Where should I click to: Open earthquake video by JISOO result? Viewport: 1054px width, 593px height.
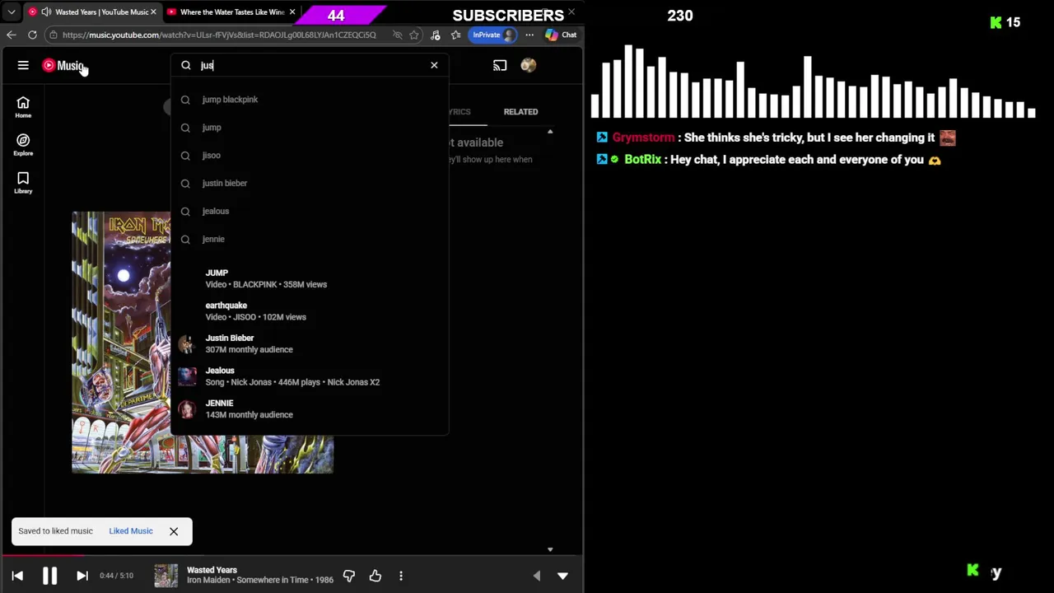pyautogui.click(x=310, y=311)
